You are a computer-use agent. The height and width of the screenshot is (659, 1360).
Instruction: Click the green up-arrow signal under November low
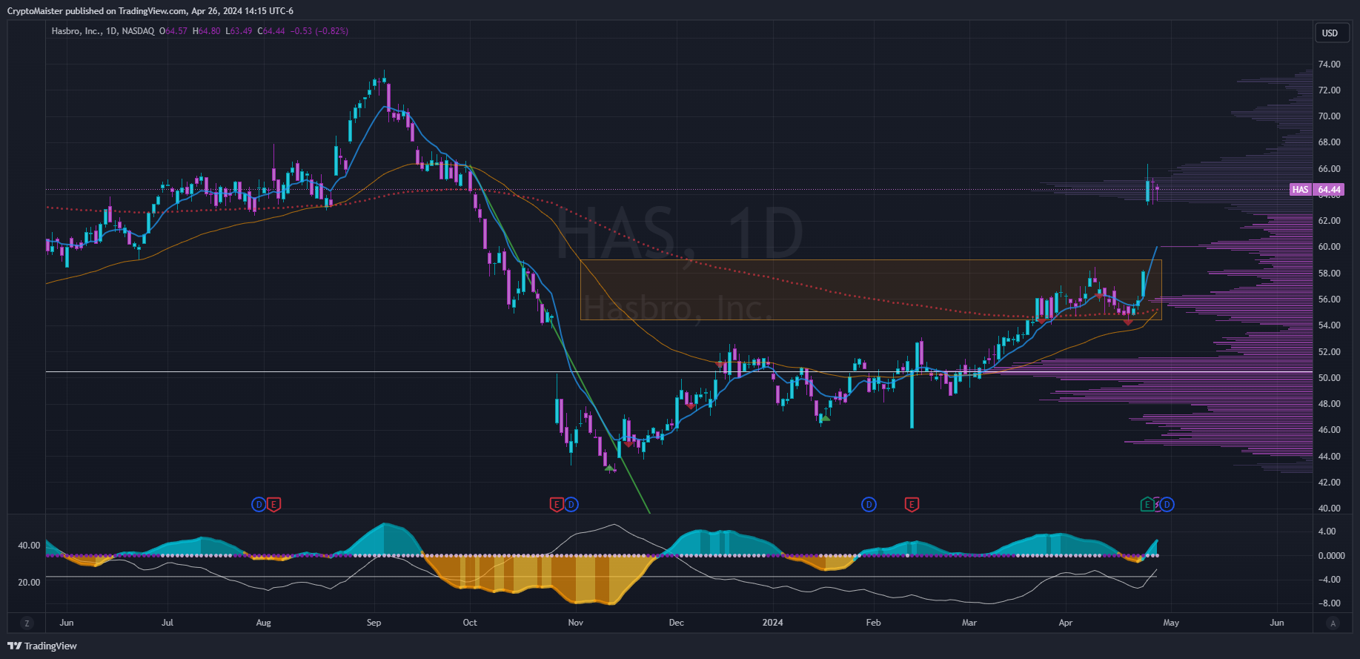[609, 468]
